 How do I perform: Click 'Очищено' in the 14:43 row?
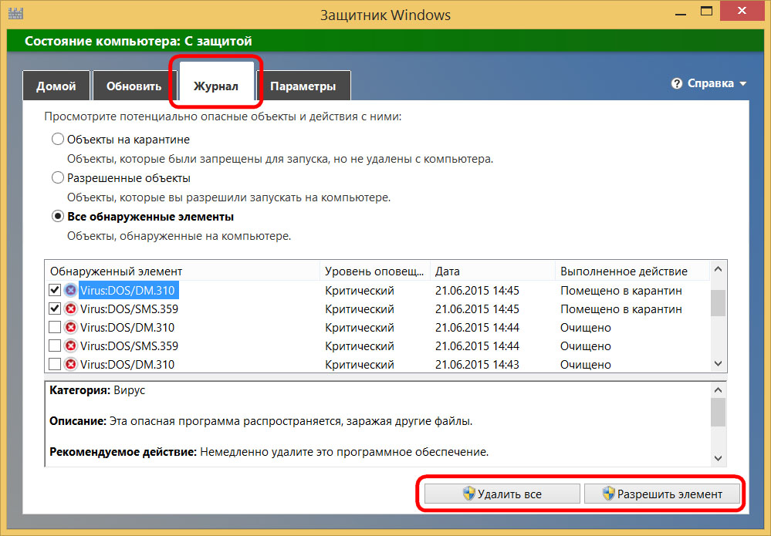click(x=585, y=365)
